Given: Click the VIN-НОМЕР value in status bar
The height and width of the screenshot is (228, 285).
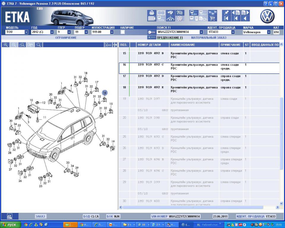Looking at the screenshot, I should pyautogui.click(x=184, y=216).
